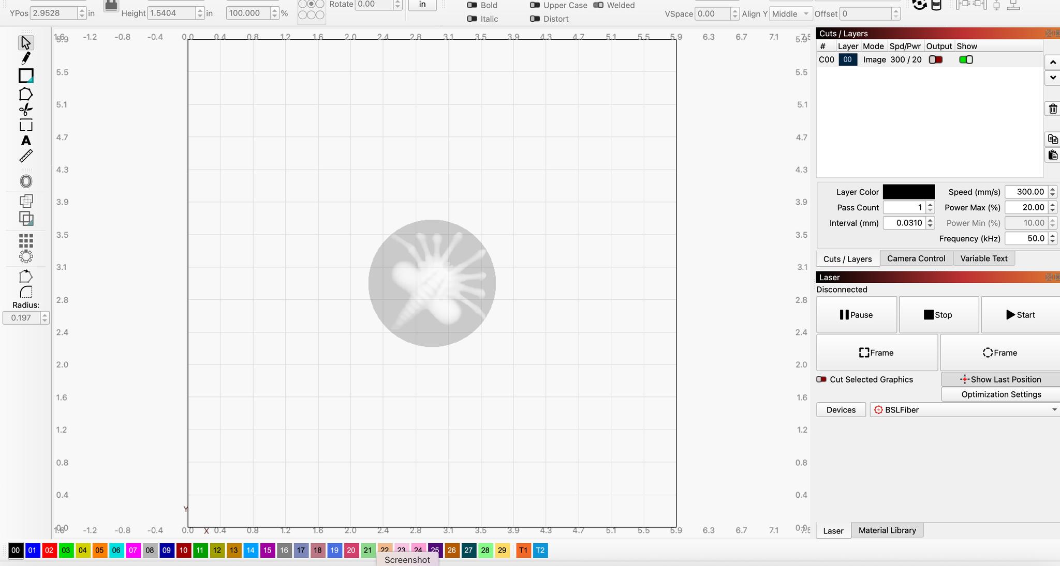Move the layer down with the arrow
Image resolution: width=1060 pixels, height=566 pixels.
(x=1053, y=78)
